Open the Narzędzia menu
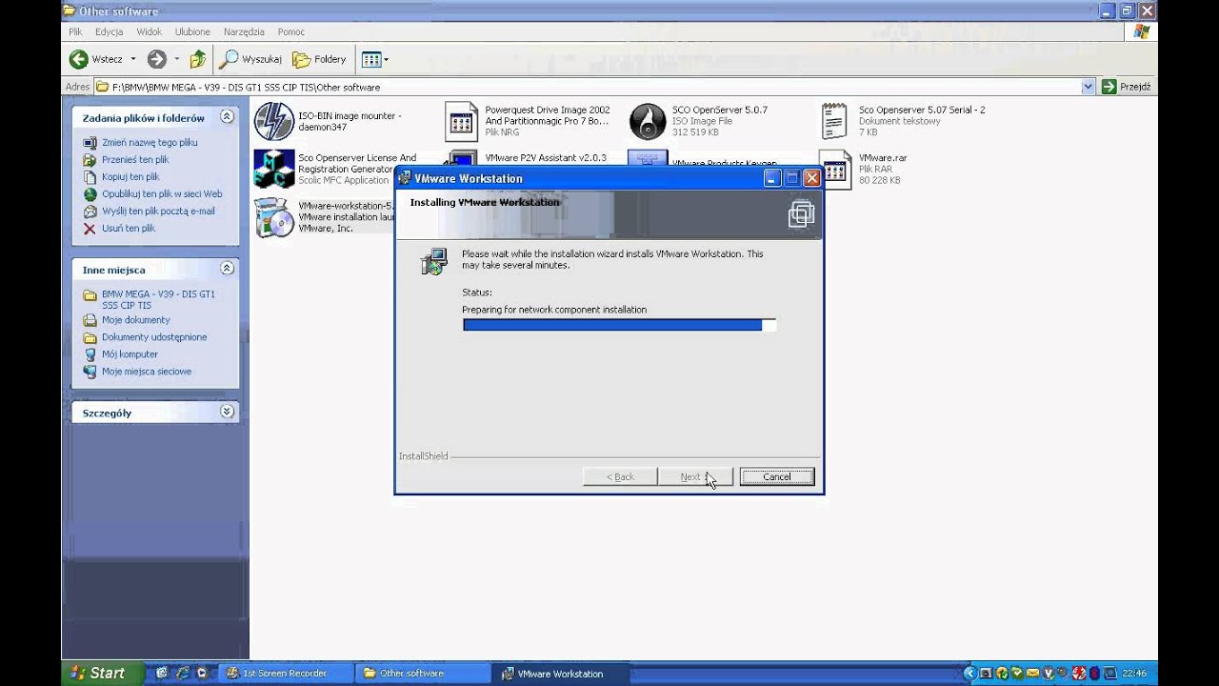Screen dimensions: 1219x686 pyautogui.click(x=244, y=31)
